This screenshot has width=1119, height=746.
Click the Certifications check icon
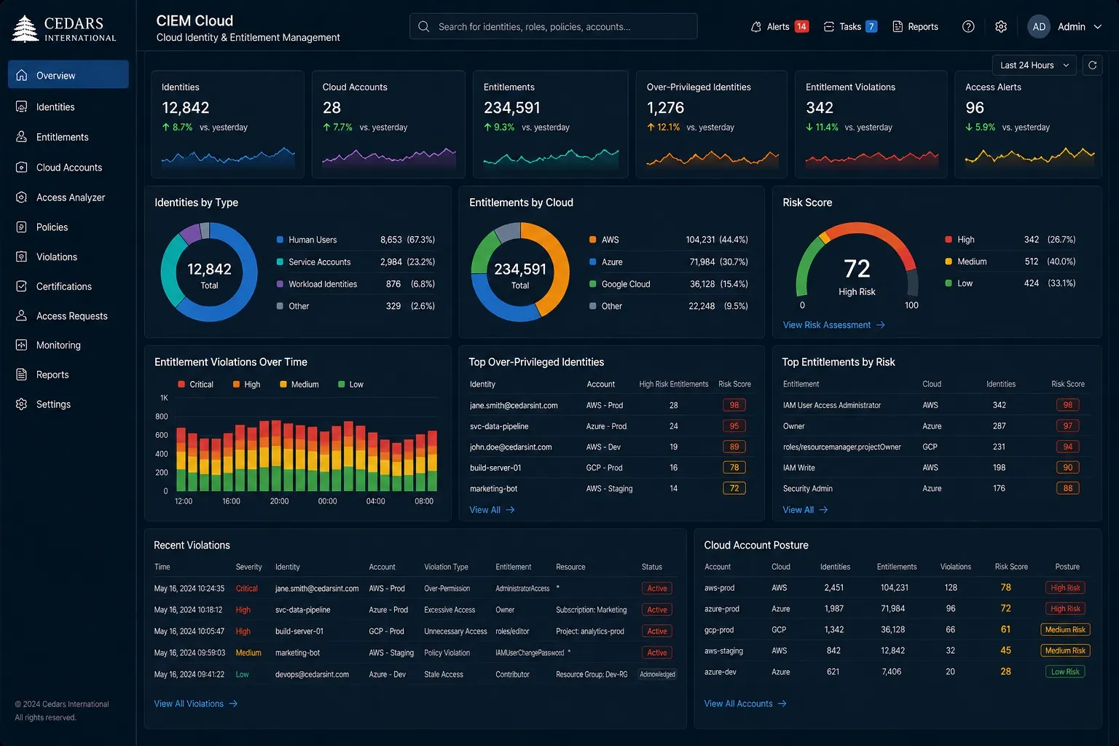[22, 286]
